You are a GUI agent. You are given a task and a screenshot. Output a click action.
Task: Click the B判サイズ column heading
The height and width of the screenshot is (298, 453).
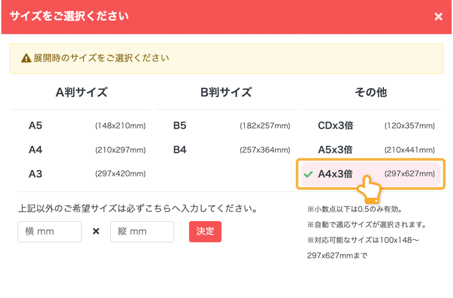click(226, 93)
